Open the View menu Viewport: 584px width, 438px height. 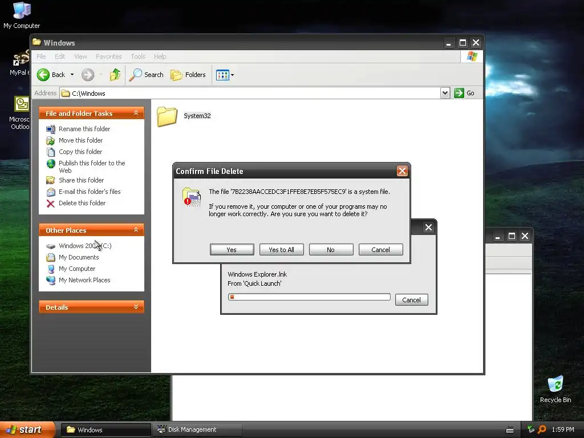pos(80,56)
